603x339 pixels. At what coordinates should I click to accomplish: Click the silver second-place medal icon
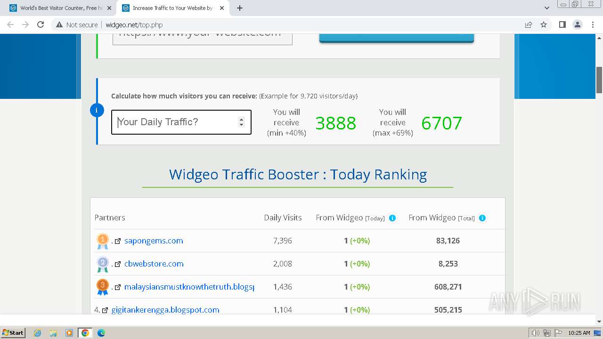[103, 264]
